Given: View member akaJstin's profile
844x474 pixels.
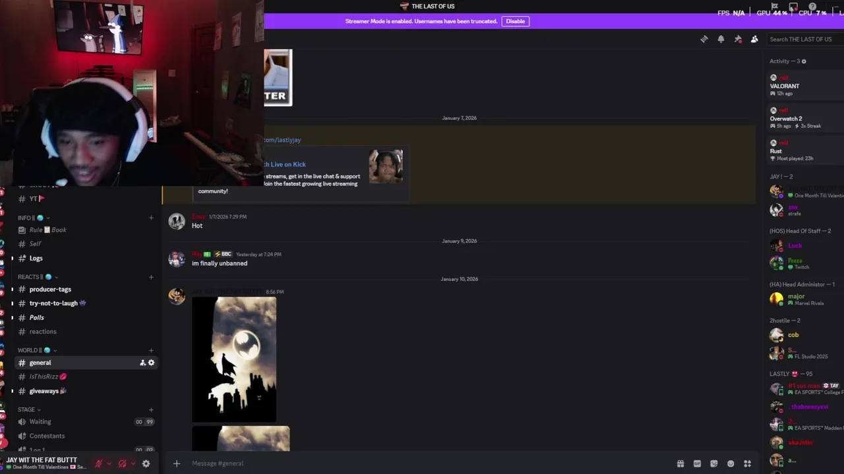Looking at the screenshot, I should [x=800, y=442].
